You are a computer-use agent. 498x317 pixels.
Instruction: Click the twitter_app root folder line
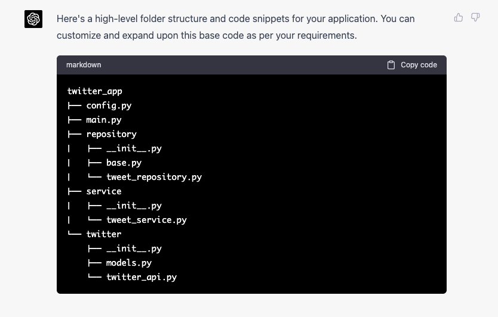click(95, 91)
